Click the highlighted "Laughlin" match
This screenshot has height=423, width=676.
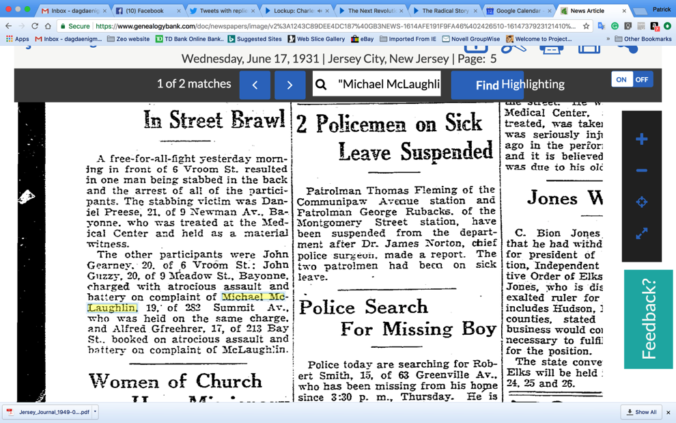(x=112, y=308)
